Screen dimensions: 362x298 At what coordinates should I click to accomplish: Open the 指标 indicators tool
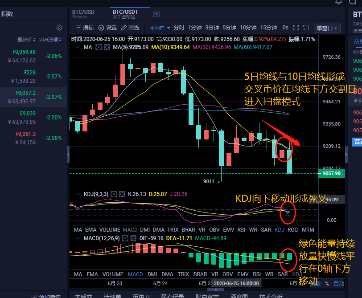tap(83, 28)
